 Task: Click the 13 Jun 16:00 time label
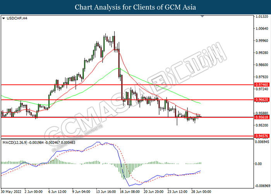[x=106, y=192]
